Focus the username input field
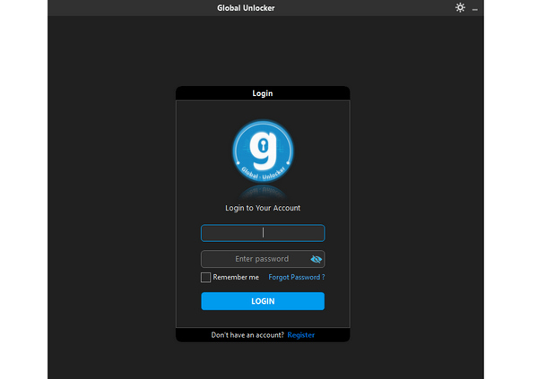 tap(263, 233)
